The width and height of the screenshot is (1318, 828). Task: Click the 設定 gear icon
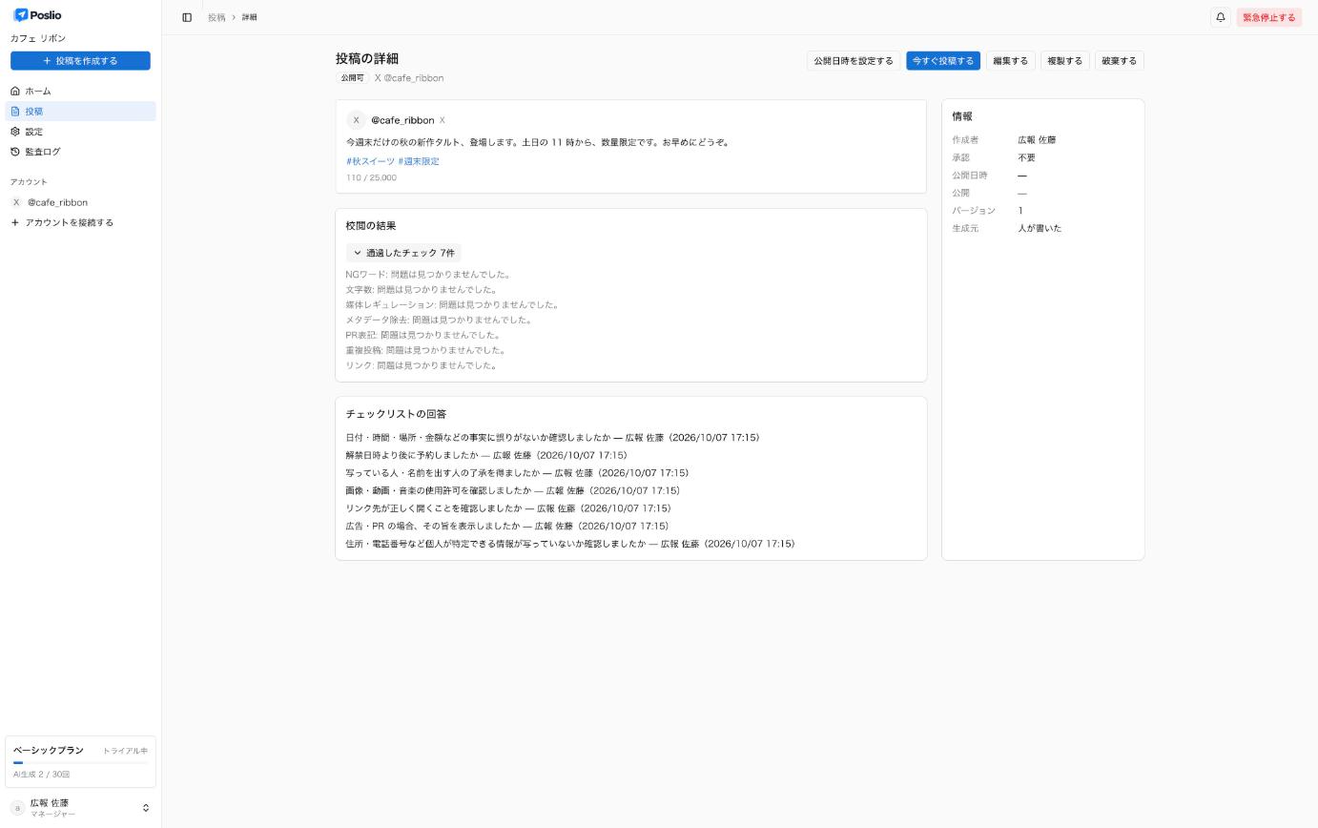[15, 132]
